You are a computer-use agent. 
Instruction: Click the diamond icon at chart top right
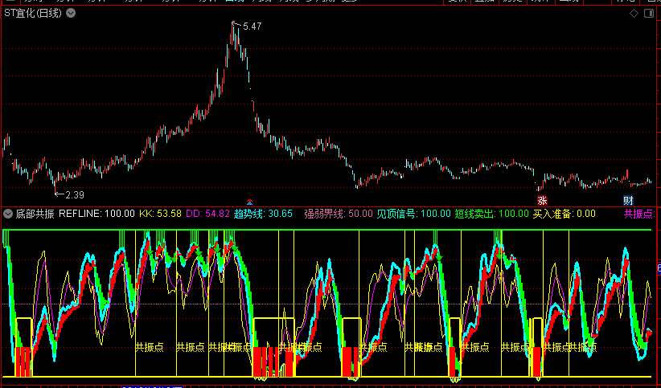point(634,14)
